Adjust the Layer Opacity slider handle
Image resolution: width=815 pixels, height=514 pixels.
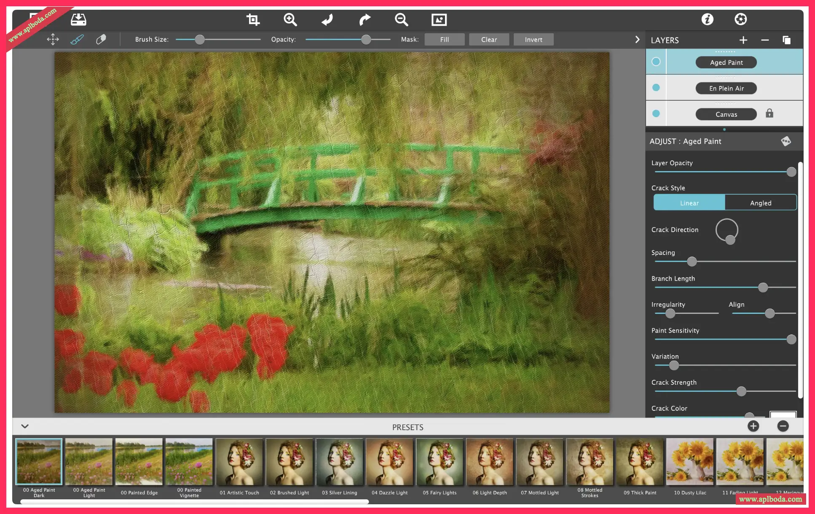click(x=791, y=172)
